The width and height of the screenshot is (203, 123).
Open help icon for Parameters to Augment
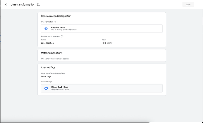click(62, 36)
